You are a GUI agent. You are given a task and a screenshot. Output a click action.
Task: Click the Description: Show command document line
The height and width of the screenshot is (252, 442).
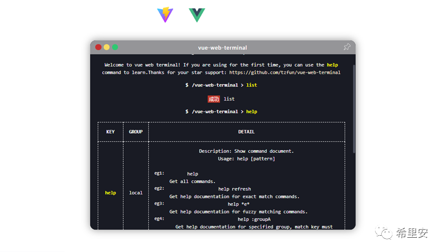point(246,151)
